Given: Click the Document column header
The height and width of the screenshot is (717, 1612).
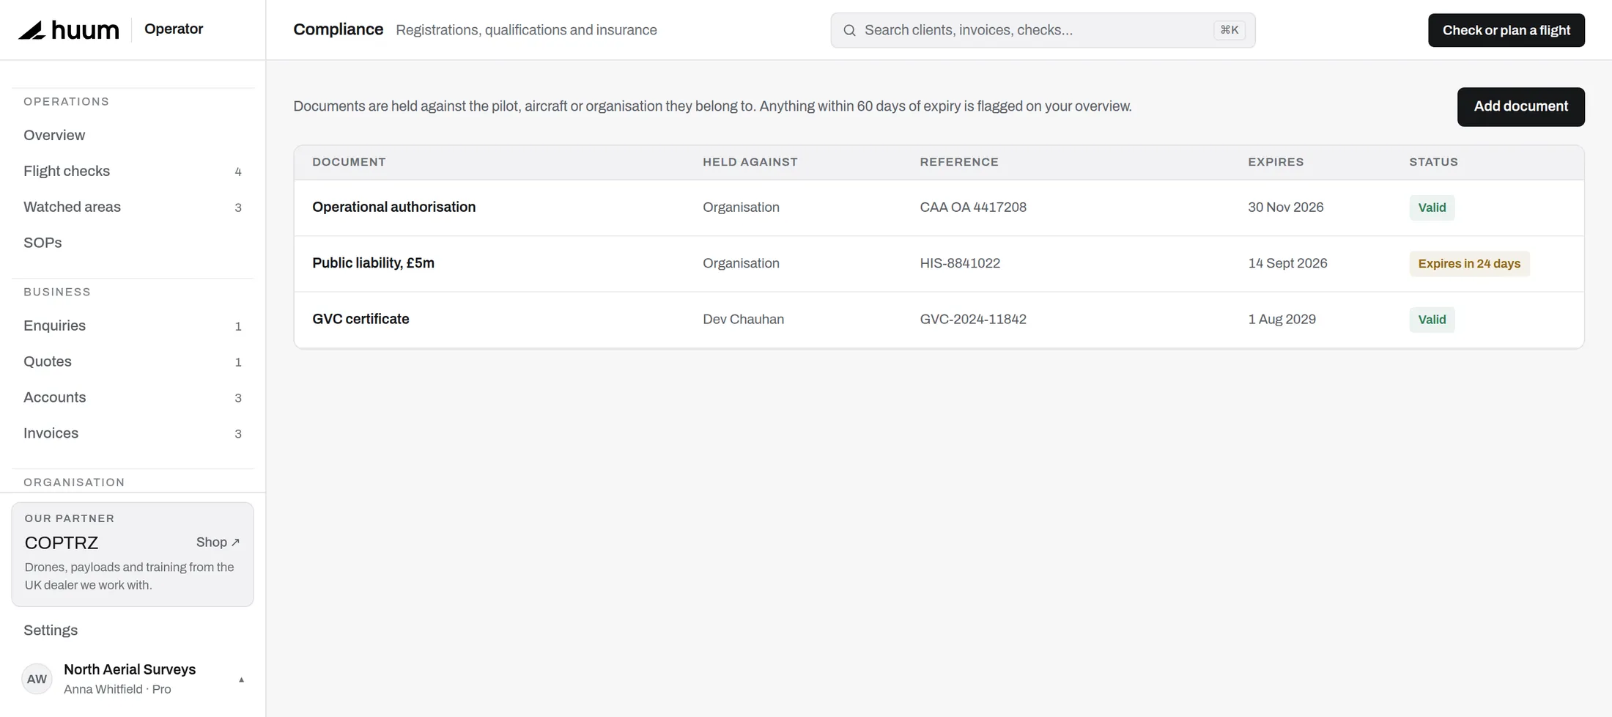Looking at the screenshot, I should (349, 162).
